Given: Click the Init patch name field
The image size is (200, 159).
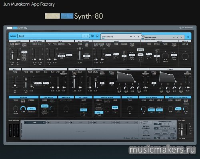Looking at the screenshot, I should click(50, 36).
